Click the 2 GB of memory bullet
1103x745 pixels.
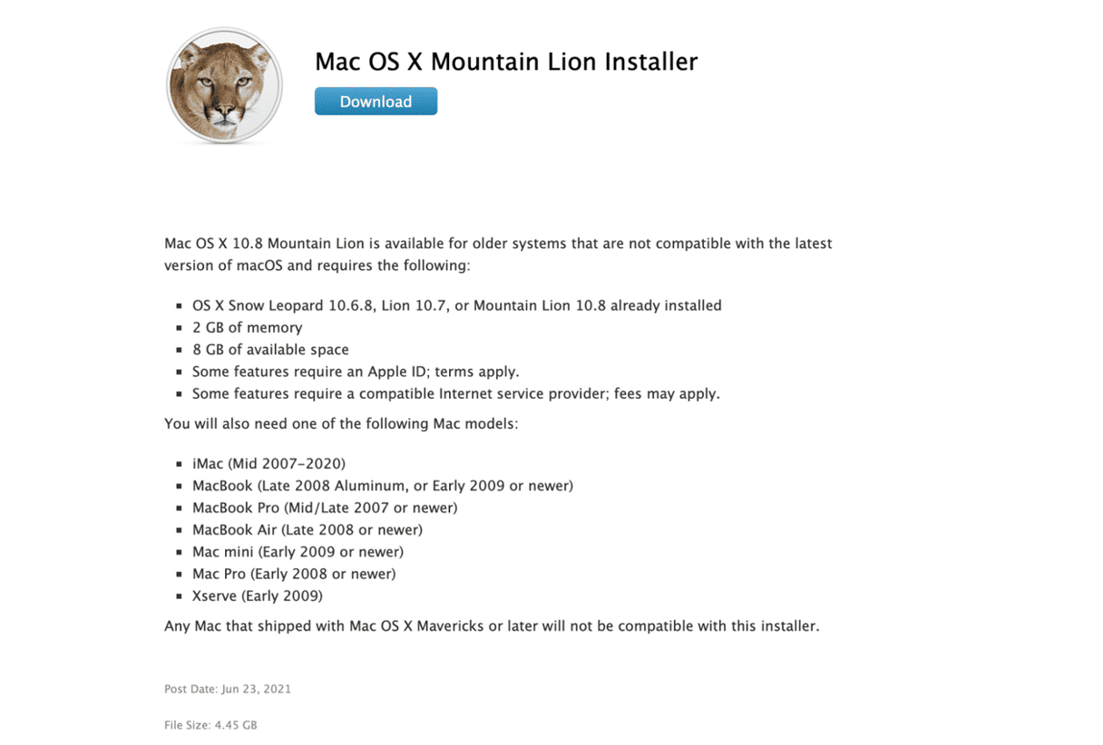coord(247,327)
